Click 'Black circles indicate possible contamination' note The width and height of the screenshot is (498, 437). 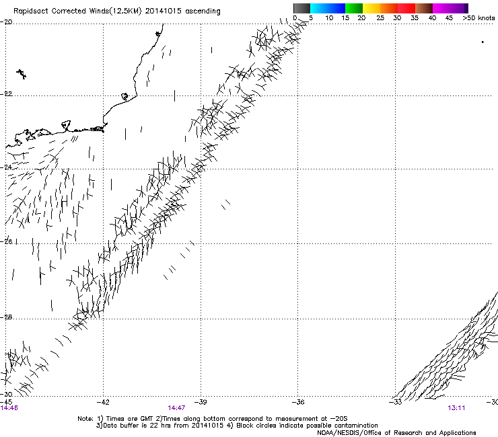pyautogui.click(x=307, y=426)
